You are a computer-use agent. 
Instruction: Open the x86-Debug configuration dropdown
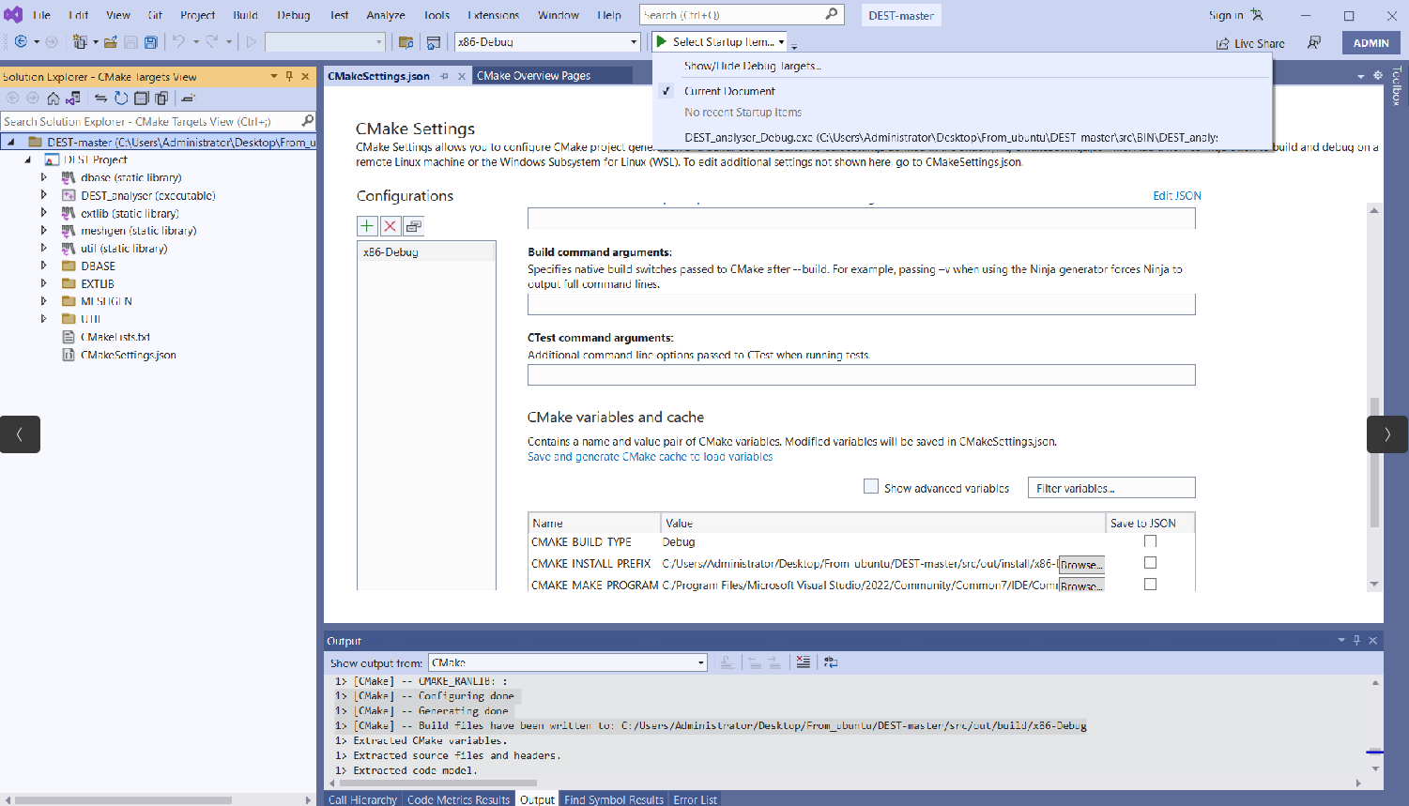[547, 42]
